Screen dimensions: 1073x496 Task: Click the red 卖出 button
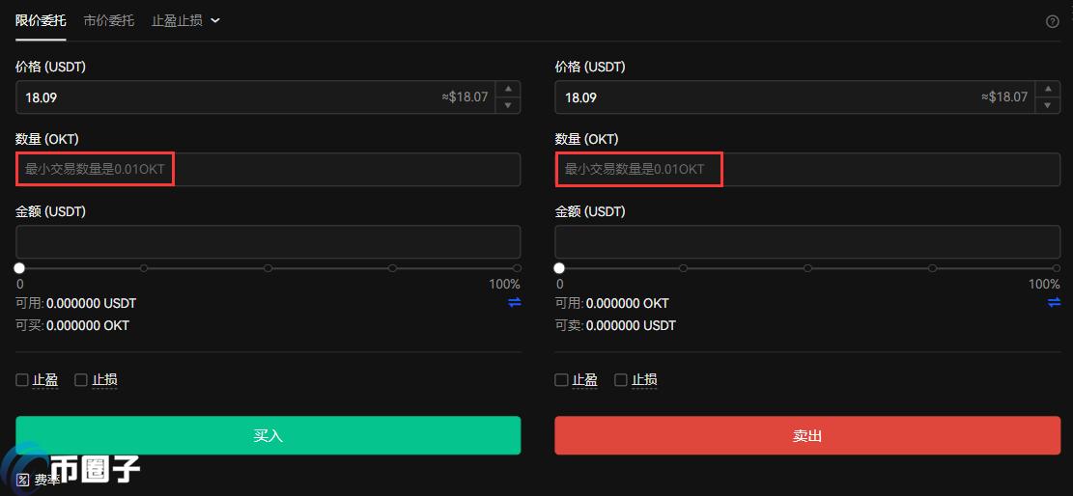(807, 435)
